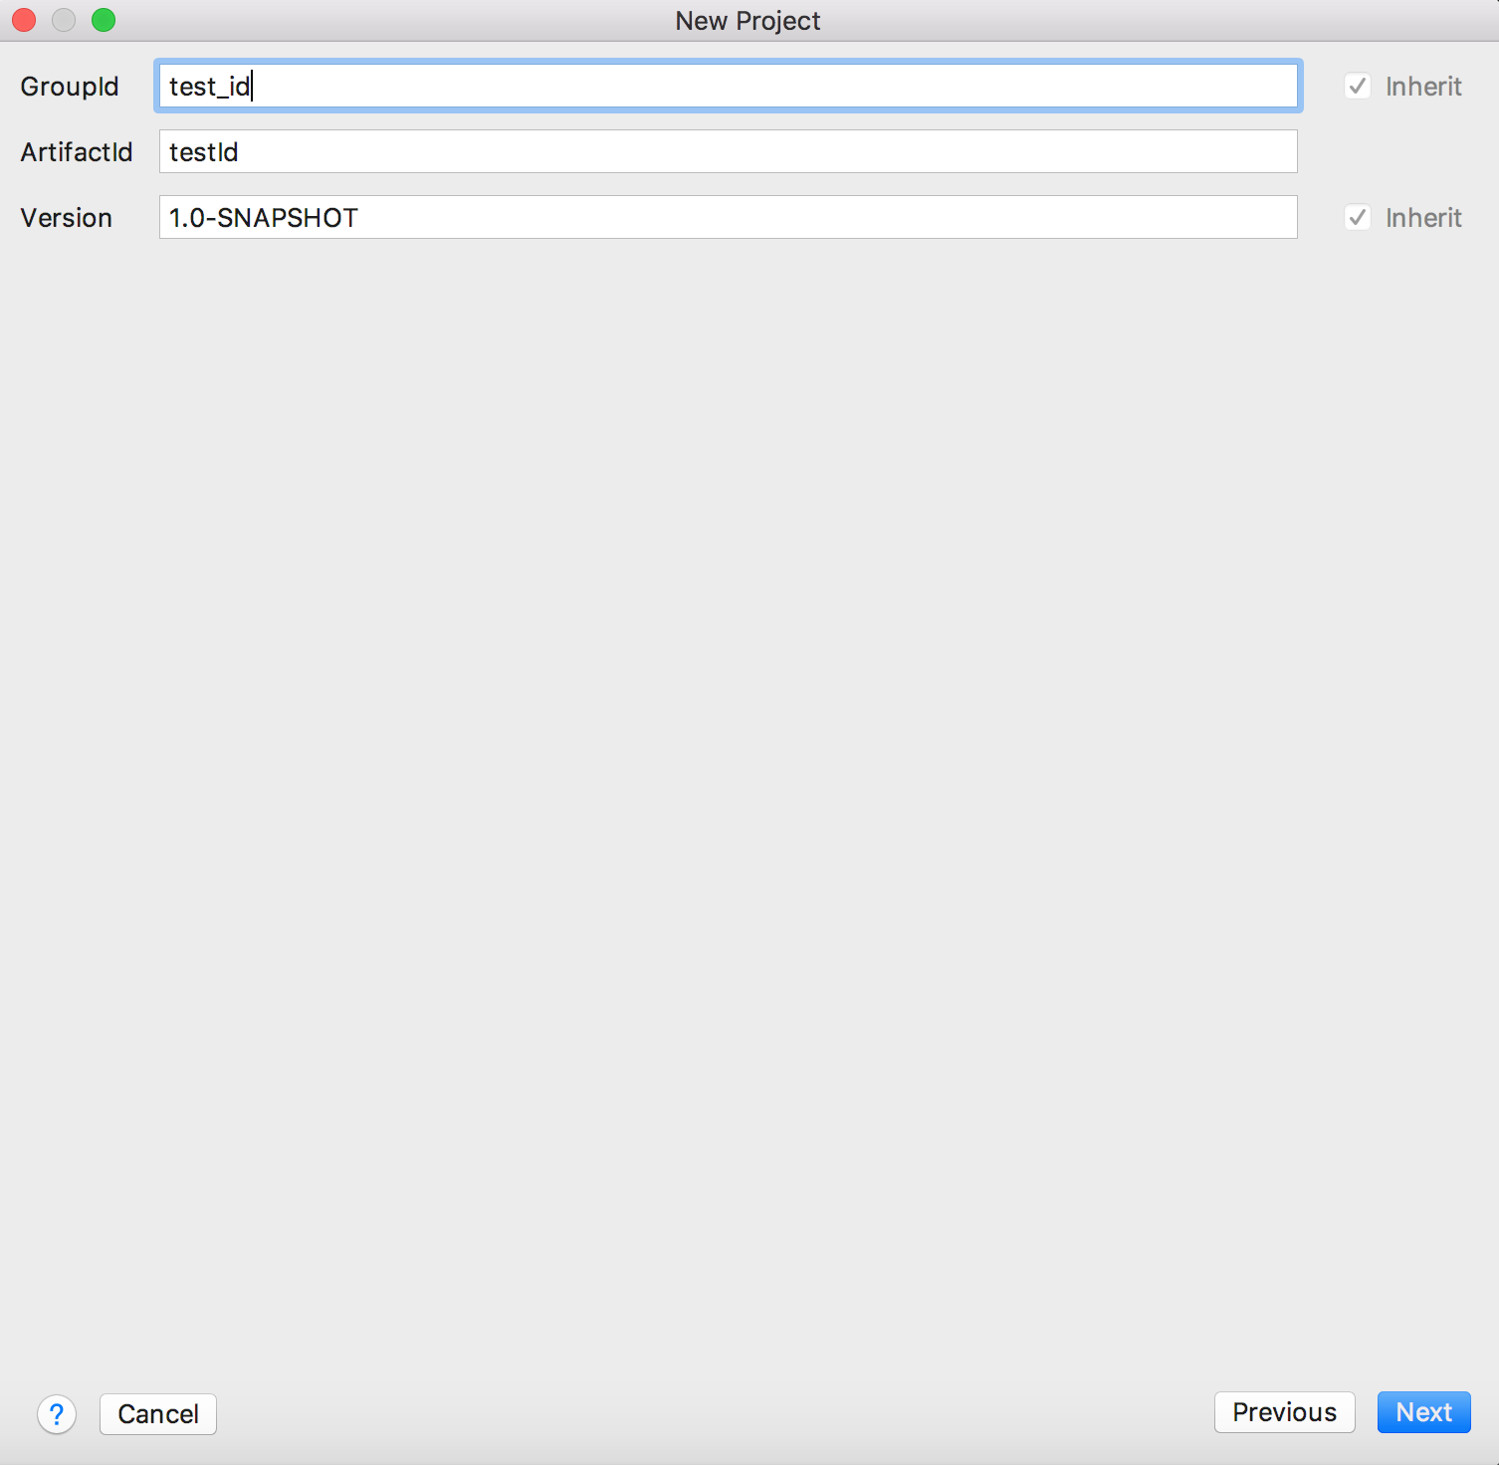This screenshot has width=1499, height=1465.
Task: Click the Version label
Action: [x=65, y=217]
